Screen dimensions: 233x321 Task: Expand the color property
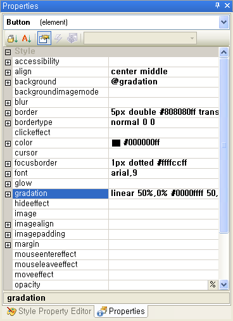8,143
